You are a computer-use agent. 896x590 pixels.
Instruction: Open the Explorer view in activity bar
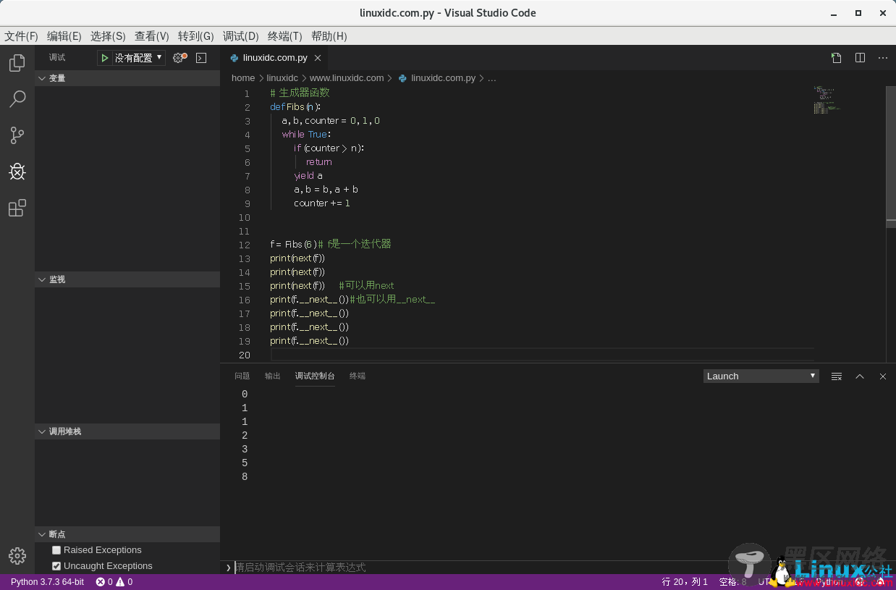[x=17, y=64]
